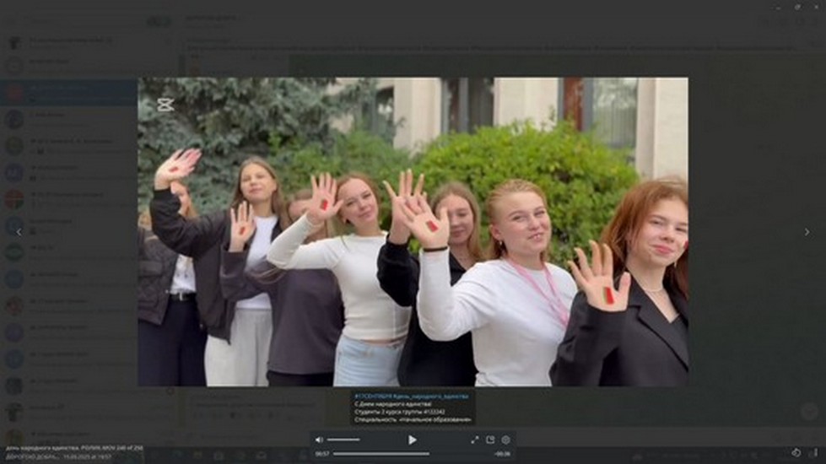Open playback settings gear
826x464 pixels.
pyautogui.click(x=505, y=440)
